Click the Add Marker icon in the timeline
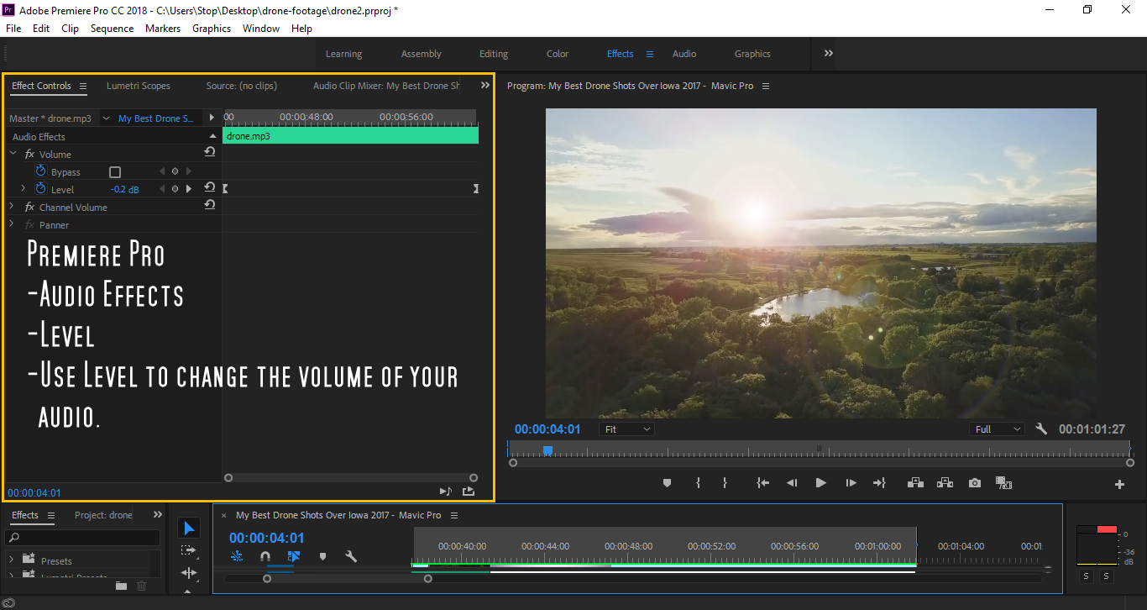1147x610 pixels. point(322,556)
